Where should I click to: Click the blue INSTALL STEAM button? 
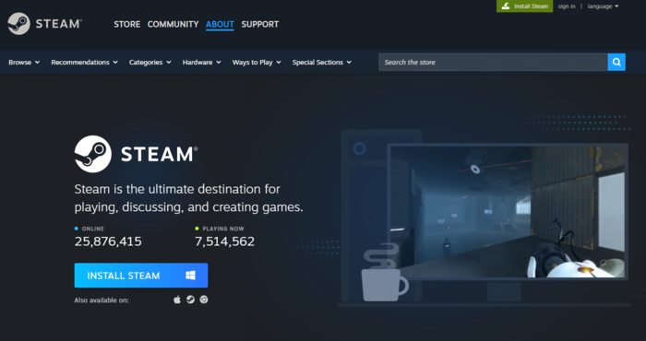141,276
